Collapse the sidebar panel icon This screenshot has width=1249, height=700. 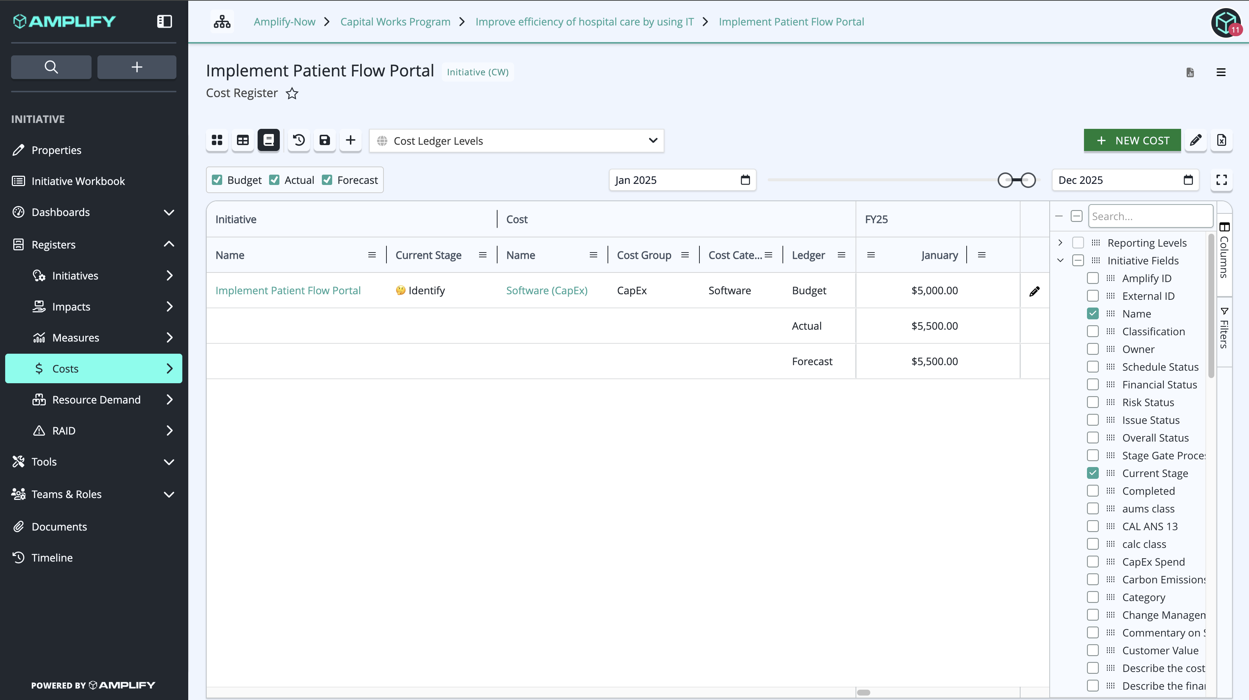point(164,21)
